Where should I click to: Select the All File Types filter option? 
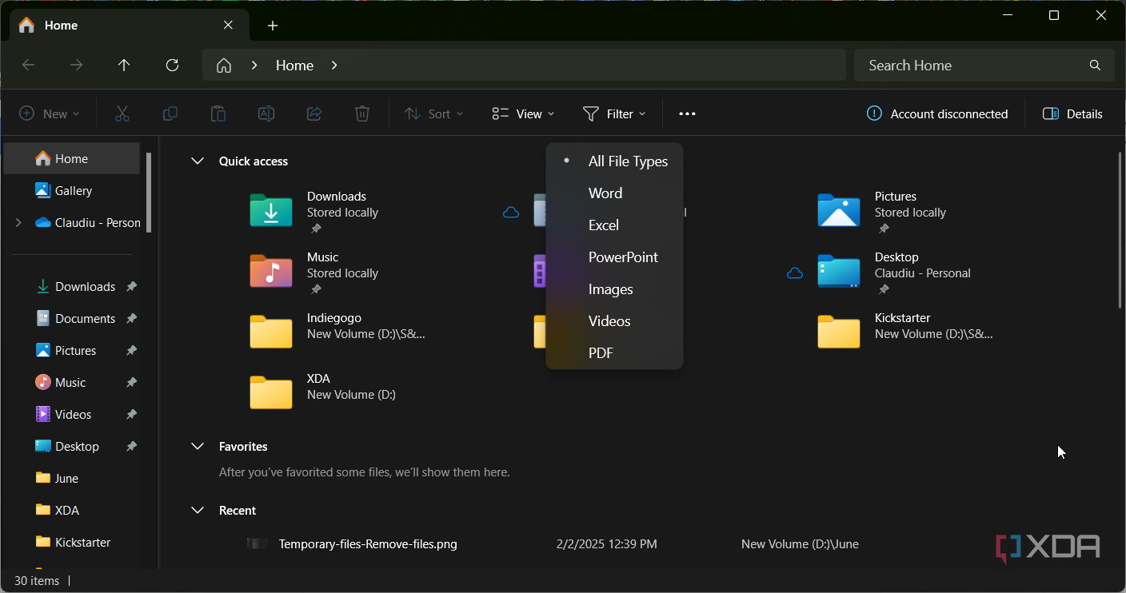coord(628,161)
